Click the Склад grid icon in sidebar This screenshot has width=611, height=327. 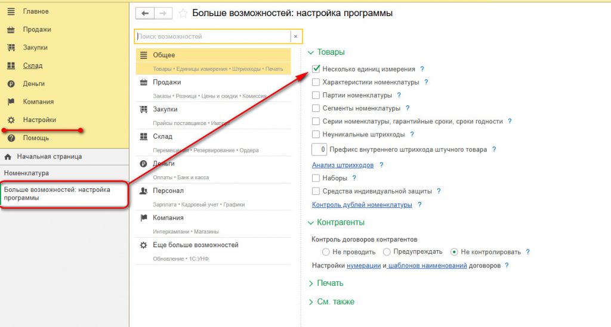[11, 66]
